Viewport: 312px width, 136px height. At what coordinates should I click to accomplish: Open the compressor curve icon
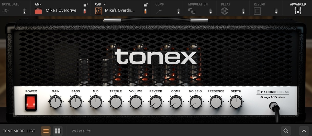[x=159, y=11]
